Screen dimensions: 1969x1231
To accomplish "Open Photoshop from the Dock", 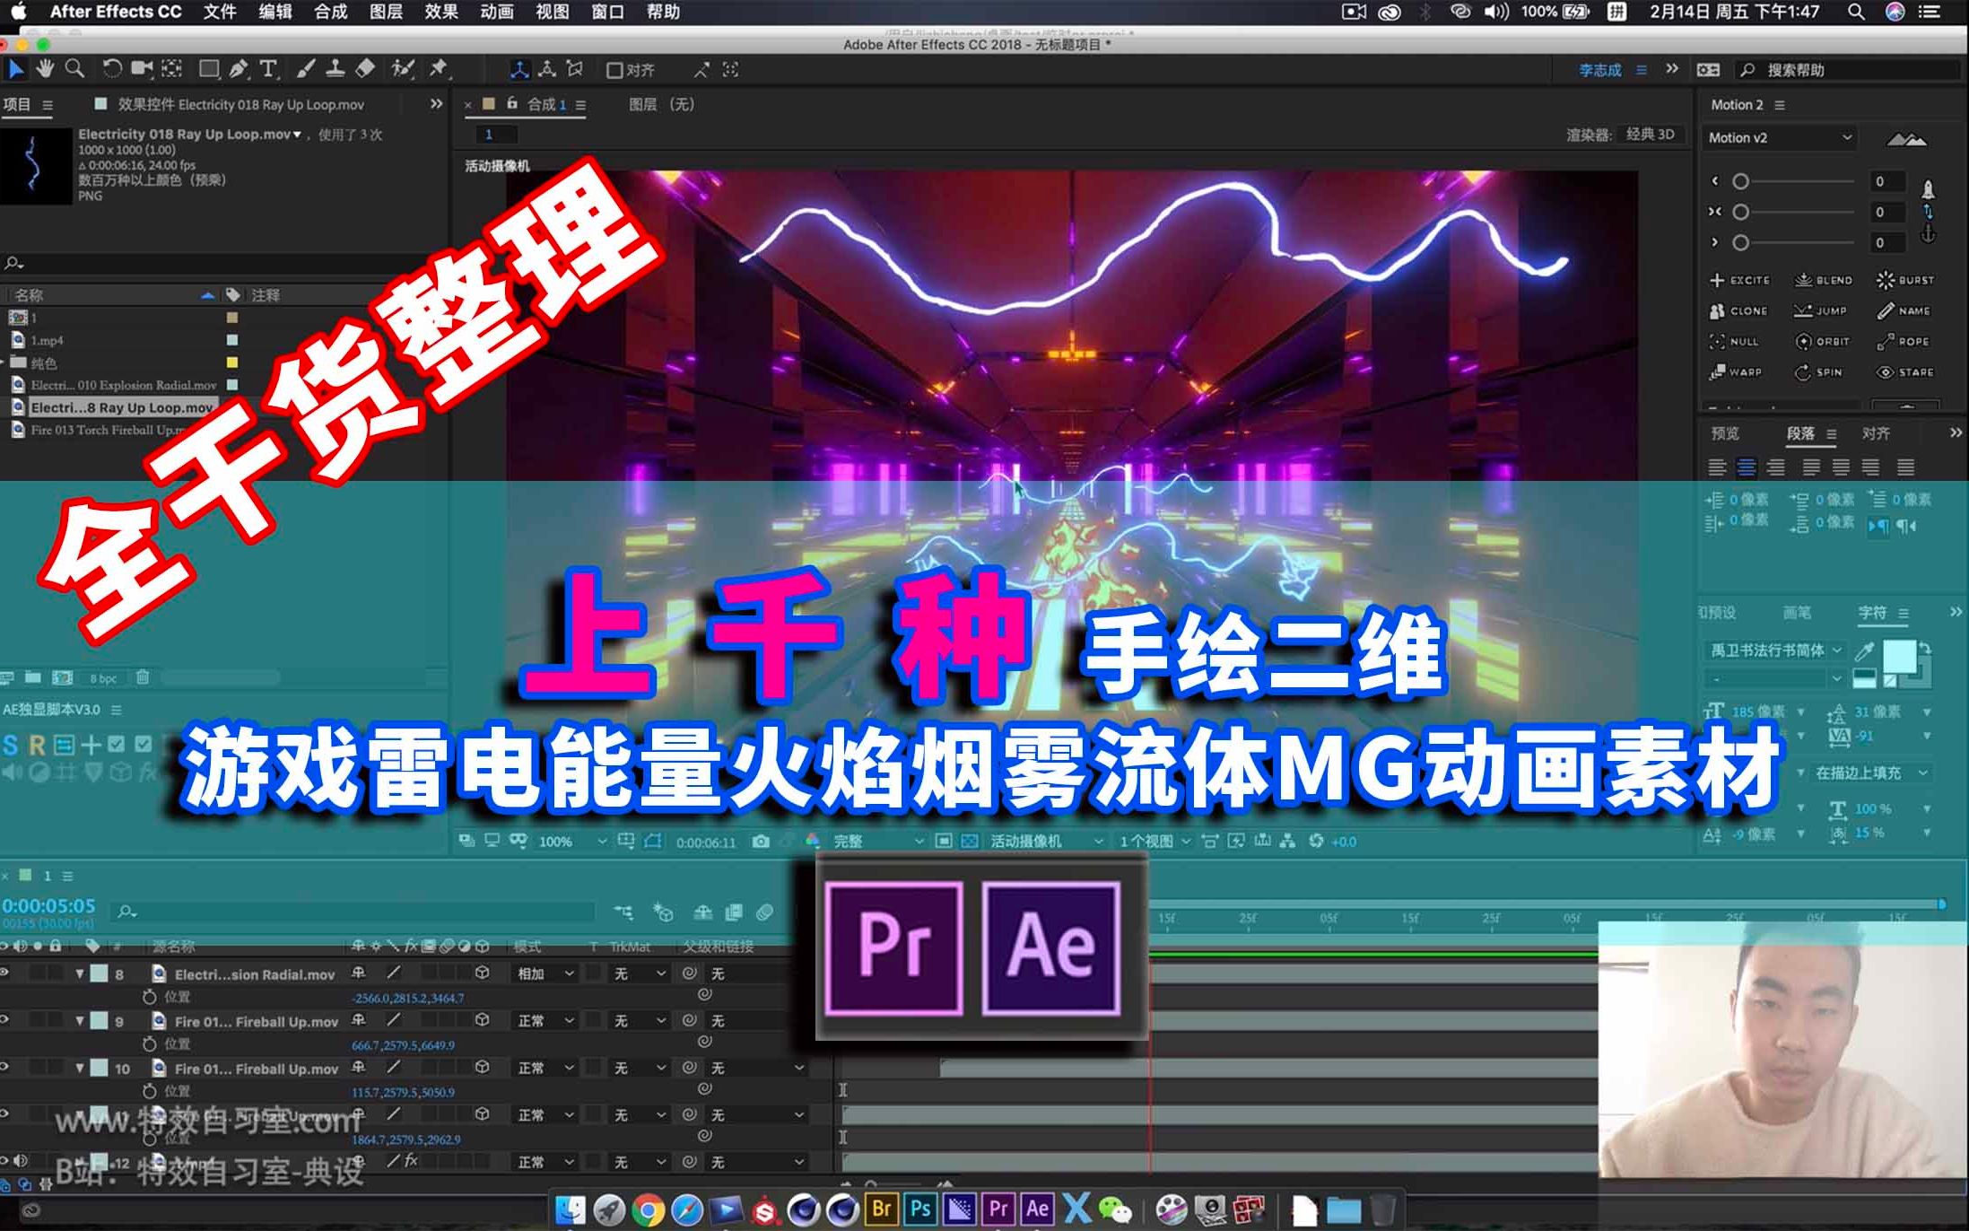I will click(x=920, y=1209).
